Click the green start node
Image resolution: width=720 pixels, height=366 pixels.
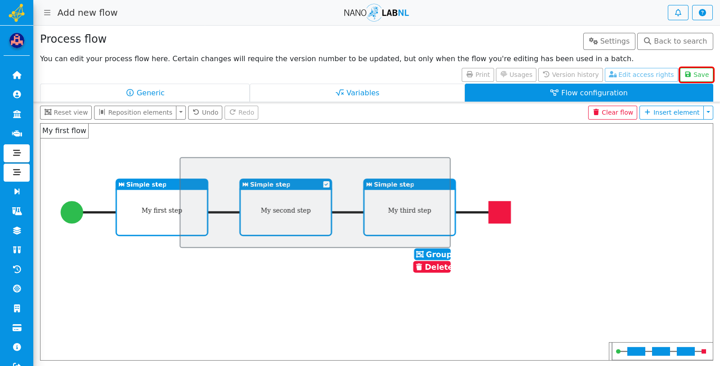(72, 212)
